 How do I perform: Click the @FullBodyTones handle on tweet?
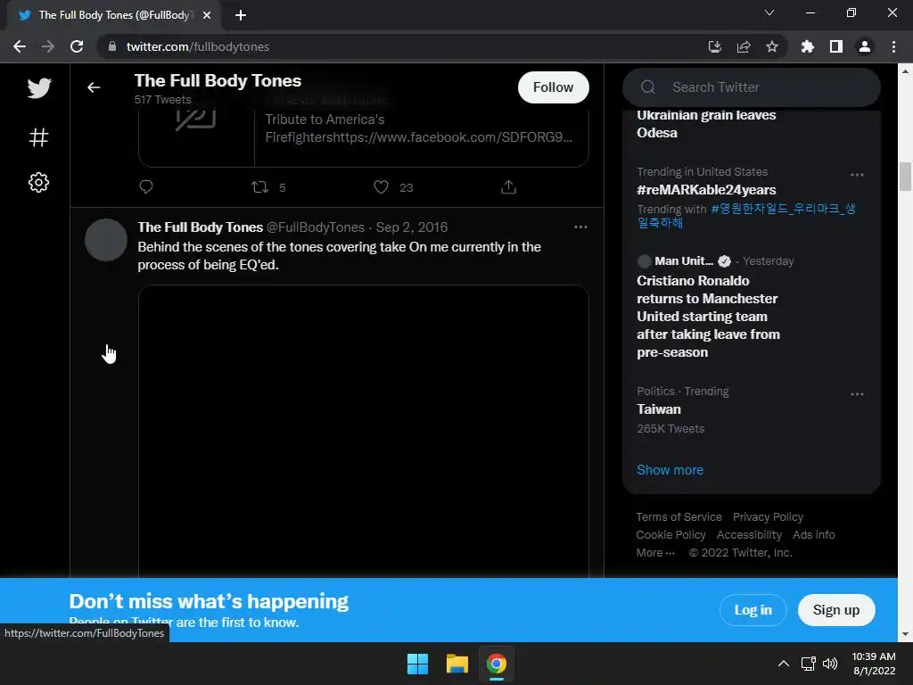click(315, 227)
